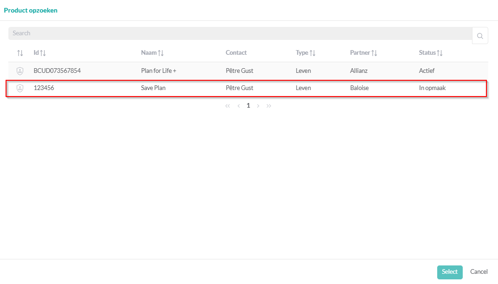
Task: Select page 1 in pagination
Action: coord(248,106)
